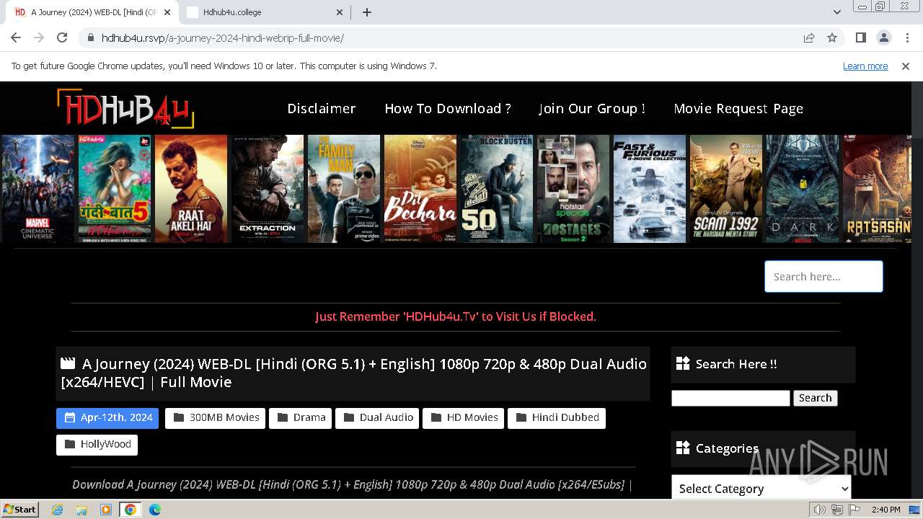This screenshot has height=519, width=923.
Task: Click the browser forward arrow
Action: coord(39,37)
